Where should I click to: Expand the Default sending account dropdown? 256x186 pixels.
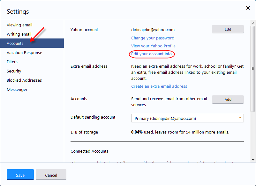(x=187, y=118)
